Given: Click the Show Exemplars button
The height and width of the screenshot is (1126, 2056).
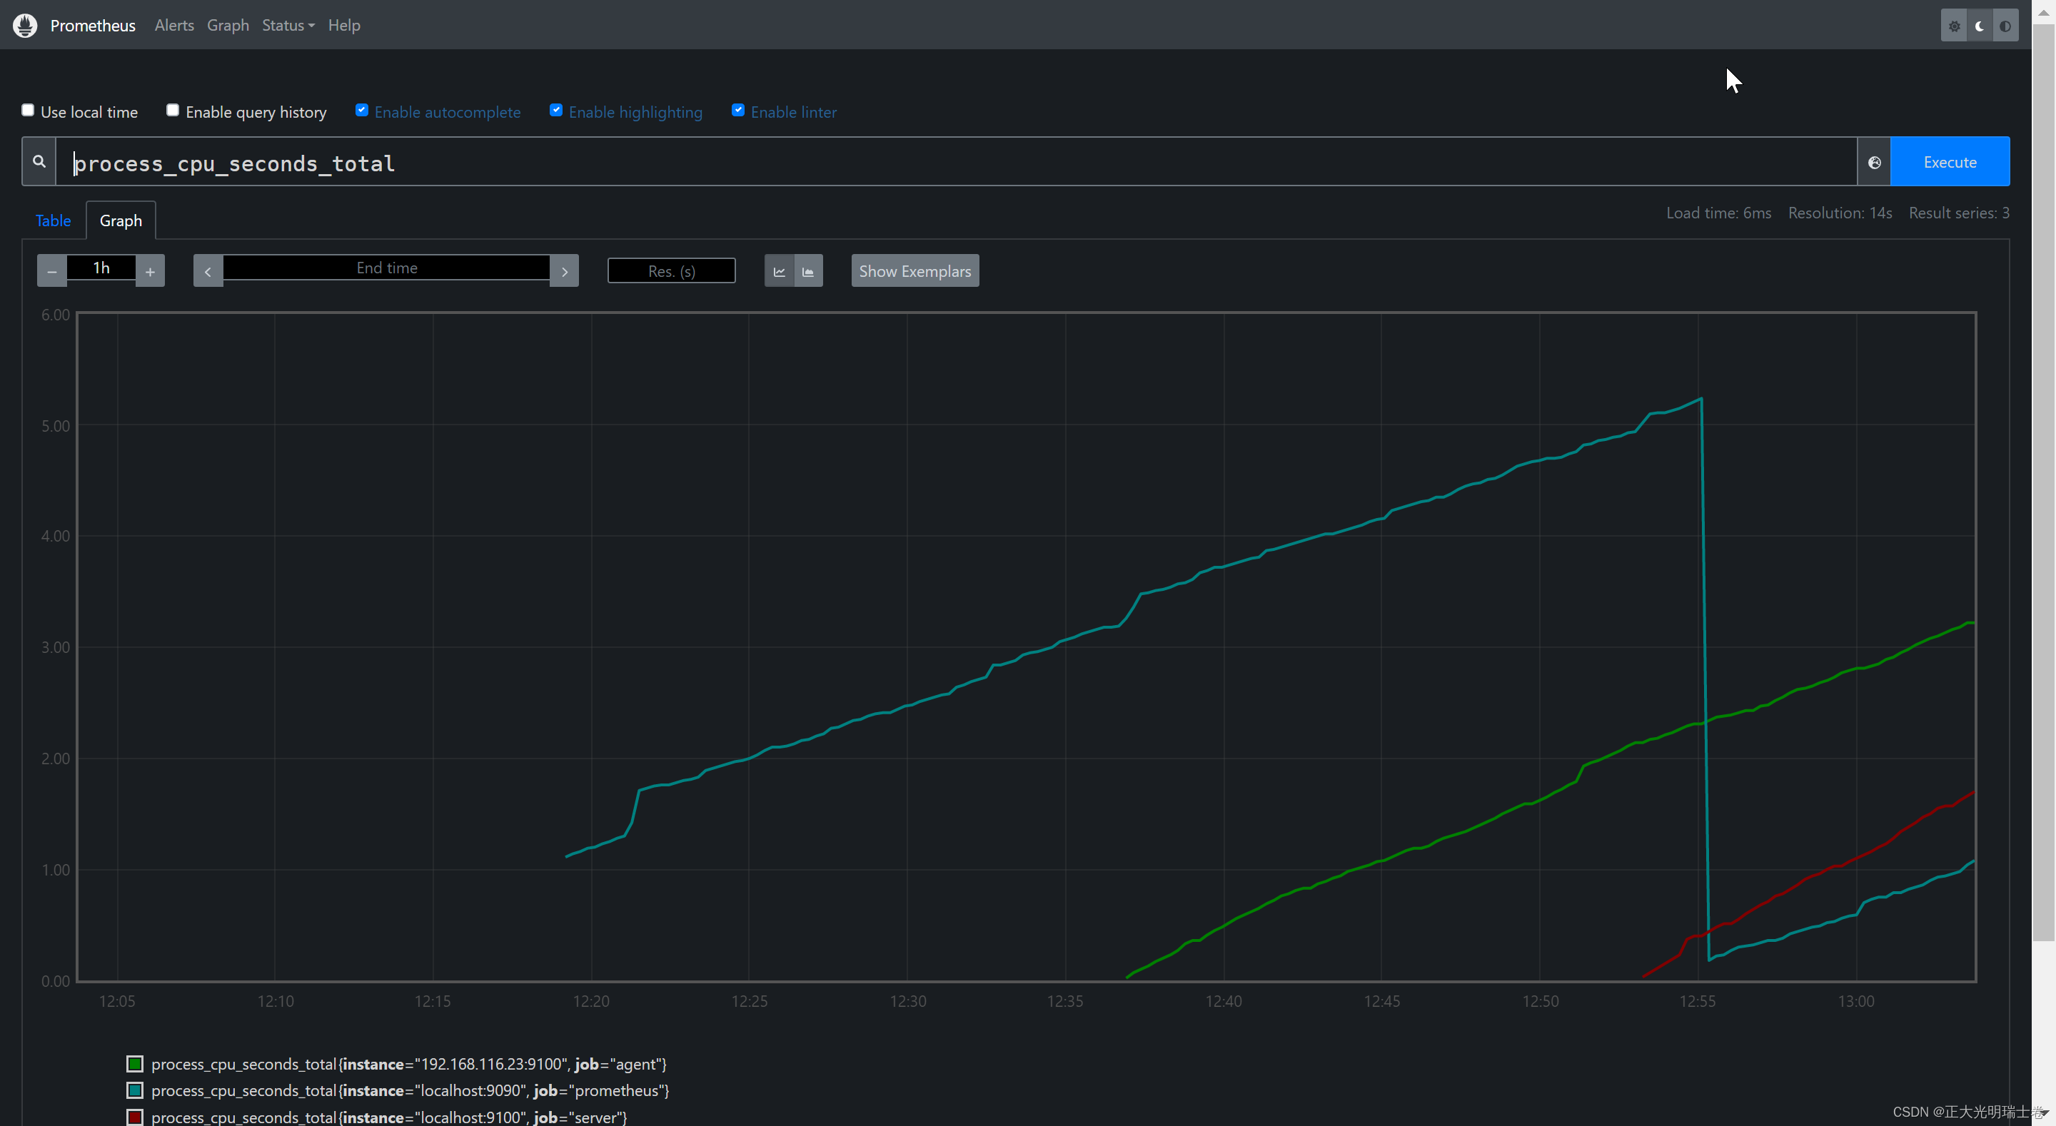Looking at the screenshot, I should (914, 271).
